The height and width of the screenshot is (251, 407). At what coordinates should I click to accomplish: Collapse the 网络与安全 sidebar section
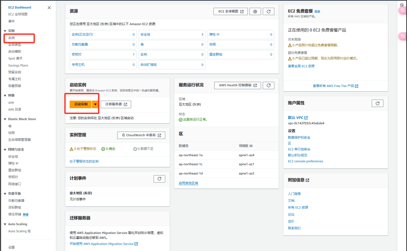pyautogui.click(x=5, y=149)
